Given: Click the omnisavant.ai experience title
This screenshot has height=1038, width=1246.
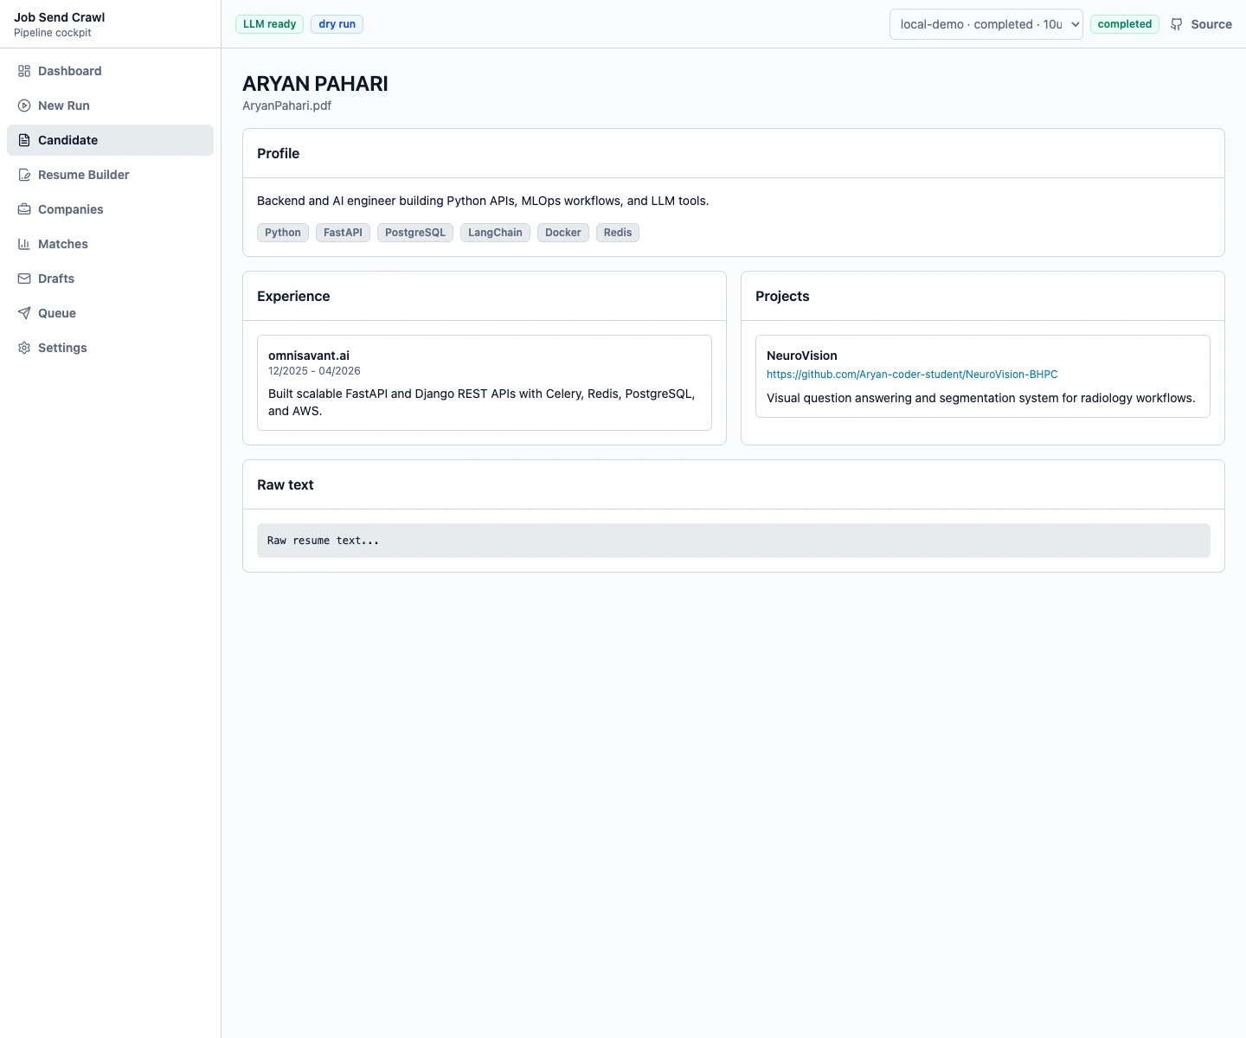Looking at the screenshot, I should [x=309, y=356].
